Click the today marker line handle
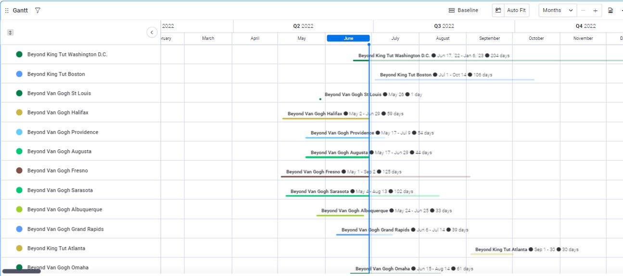The width and height of the screenshot is (623, 276). (369, 45)
